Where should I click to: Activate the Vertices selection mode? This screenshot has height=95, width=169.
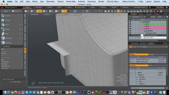[33, 11]
